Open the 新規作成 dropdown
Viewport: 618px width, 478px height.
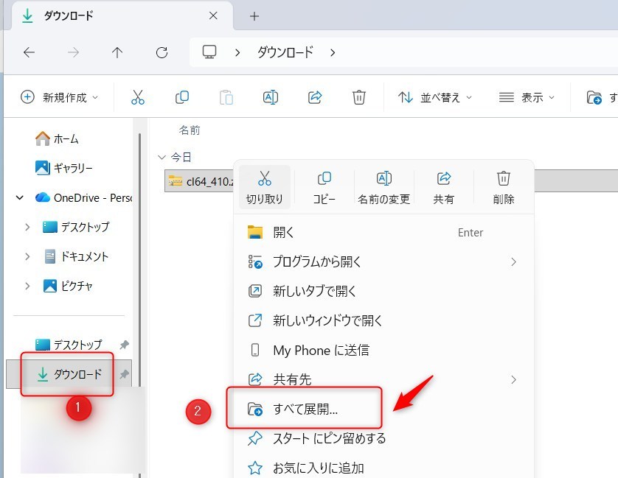(x=59, y=97)
